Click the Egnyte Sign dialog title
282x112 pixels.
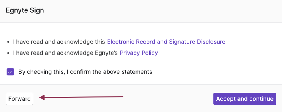25,10
